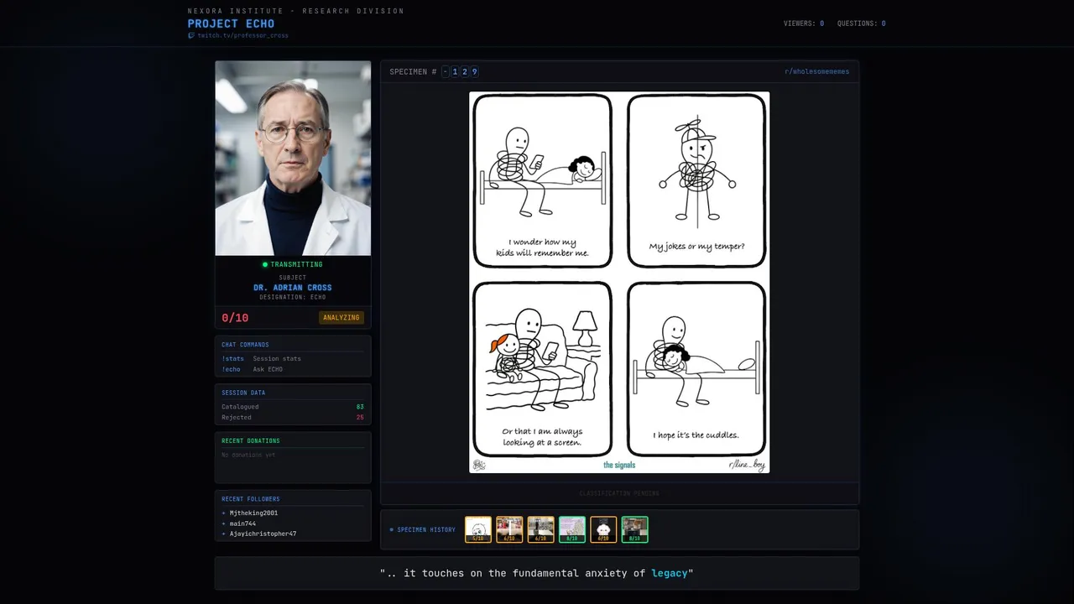Open fifth history thumbnail rated 6/10
The width and height of the screenshot is (1074, 604).
click(603, 529)
